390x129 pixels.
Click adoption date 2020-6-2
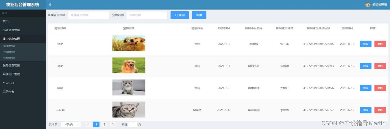pyautogui.click(x=224, y=44)
